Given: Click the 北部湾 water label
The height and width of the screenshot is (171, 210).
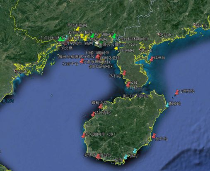Looking at the screenshot, I should tap(8, 101).
